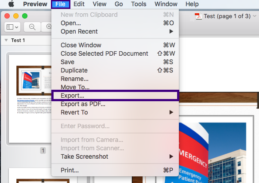Open the title dropdown chevron
The width and height of the screenshot is (259, 183).
[255, 16]
